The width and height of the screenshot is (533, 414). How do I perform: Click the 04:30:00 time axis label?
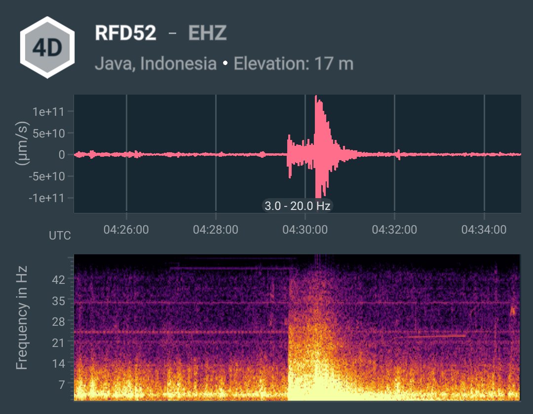(305, 229)
